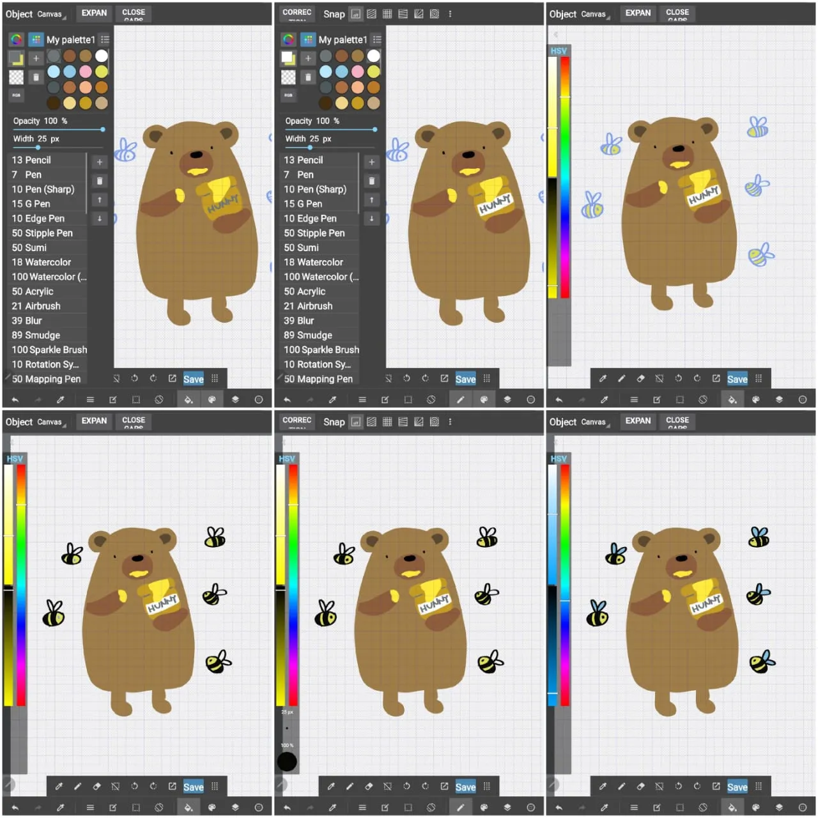The height and width of the screenshot is (818, 818).
Task: Click brush shortcut icon in bottom-left screenshot
Action: point(77,786)
